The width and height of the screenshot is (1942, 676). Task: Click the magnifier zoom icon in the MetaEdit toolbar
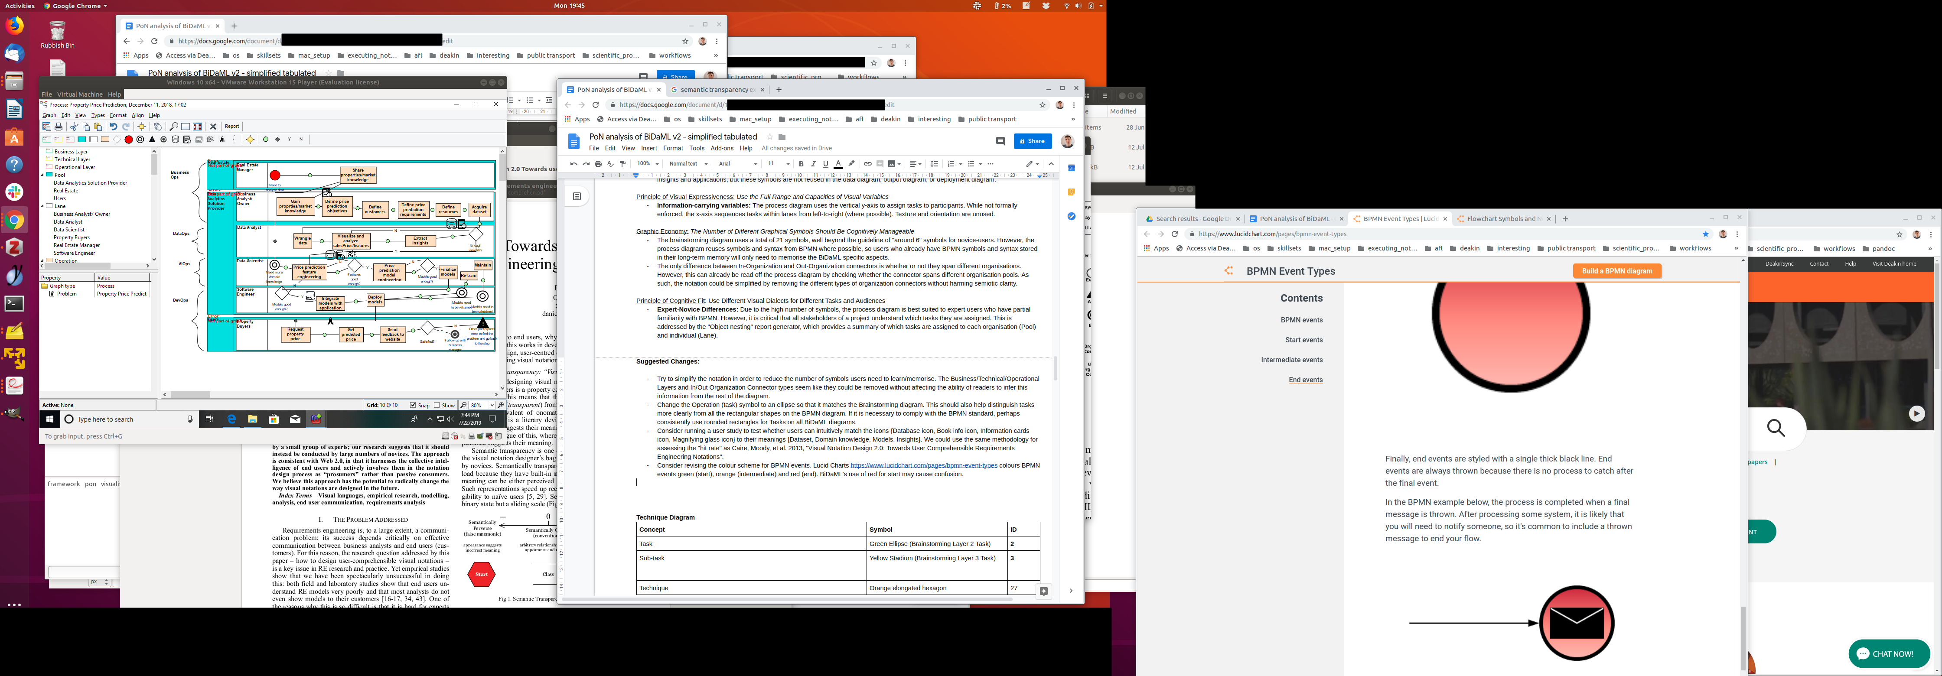coord(173,127)
